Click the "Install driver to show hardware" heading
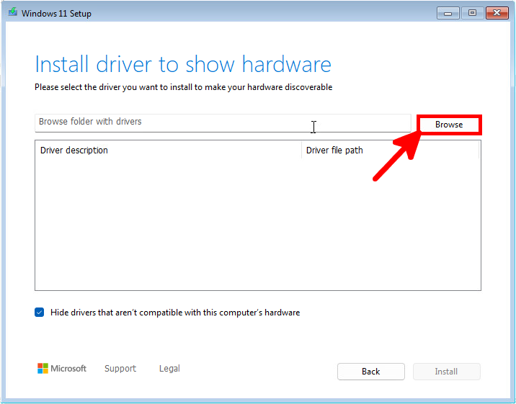Screen dimensions: 516x404 coord(183,64)
